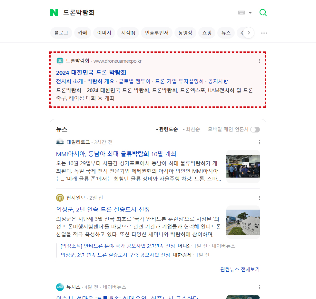Click the MMI아시아 article summary text
Viewport: 316px width, 299px height.
(139, 171)
